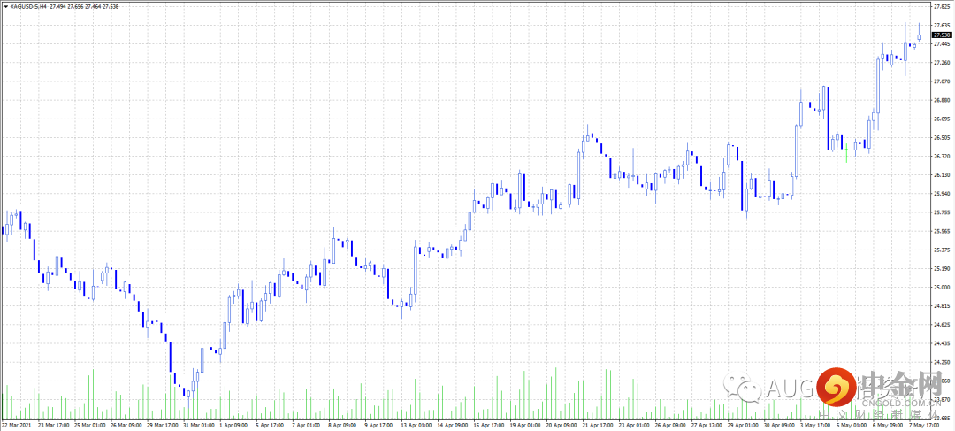Click the 22 Mar 2021 date label
Image resolution: width=955 pixels, height=431 pixels.
[x=16, y=426]
